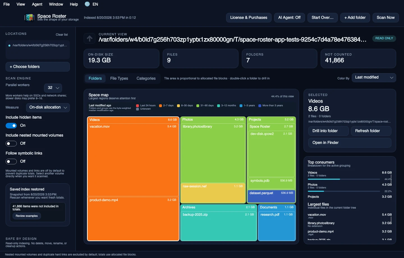Click Videos row in Top consumers

pos(350,176)
